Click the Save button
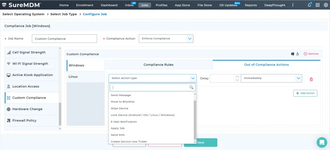Image resolution: width=330 pixels, height=150 pixels. tap(200, 142)
